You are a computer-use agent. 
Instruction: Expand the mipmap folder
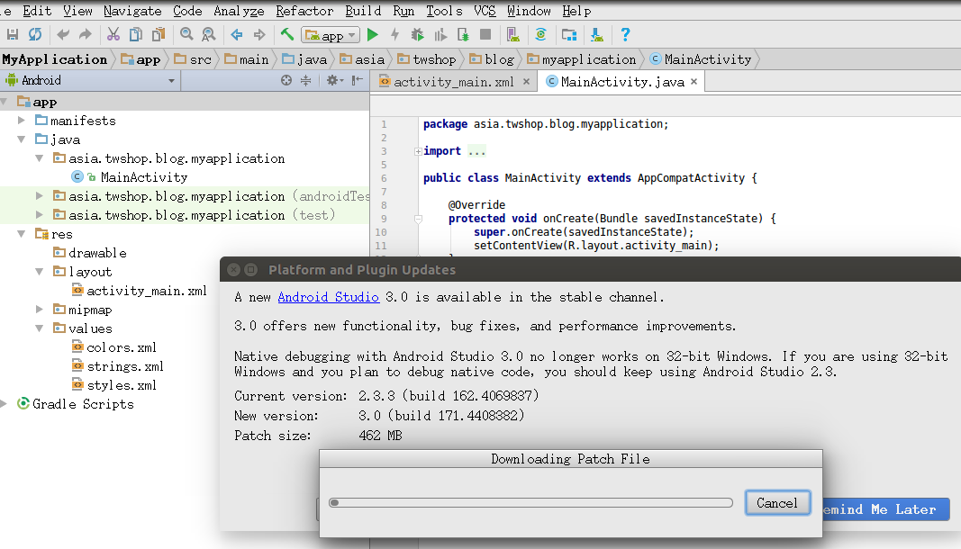click(40, 310)
